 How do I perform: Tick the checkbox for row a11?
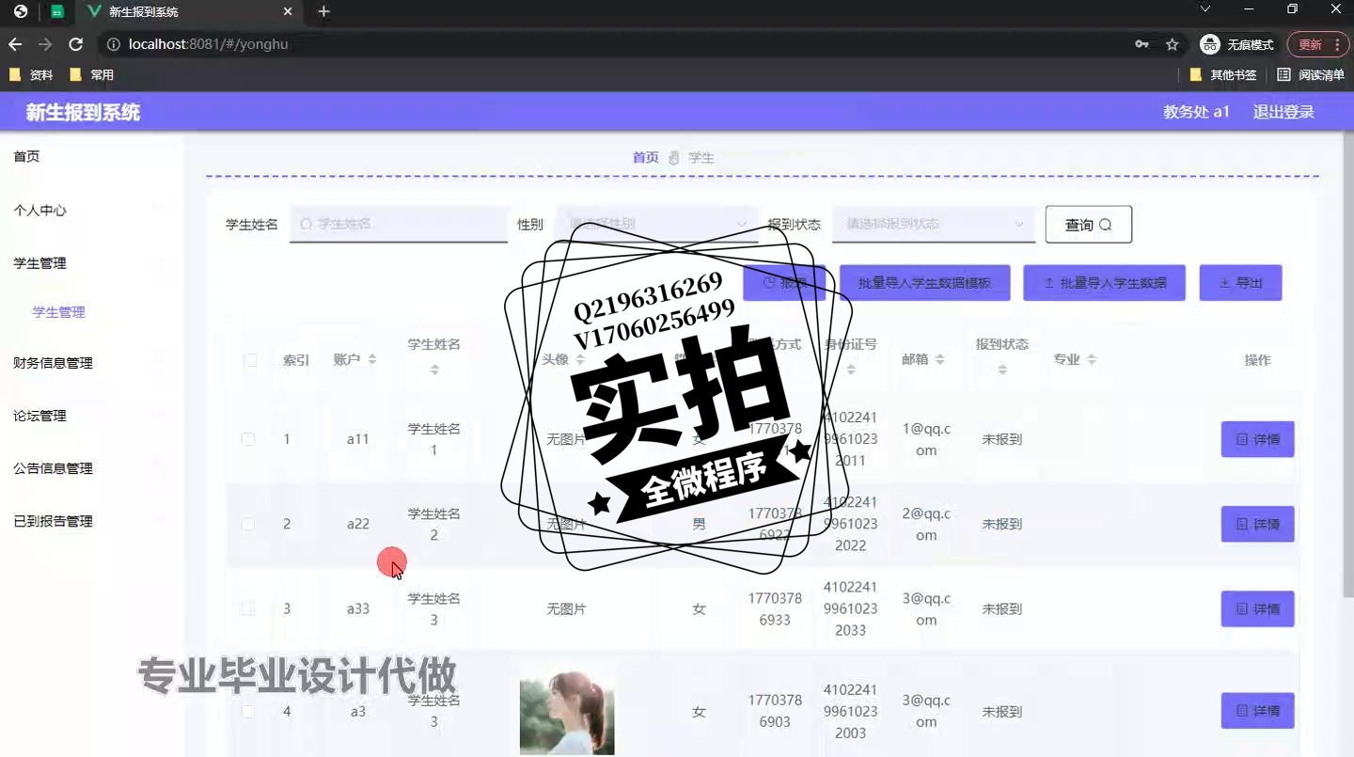point(248,439)
